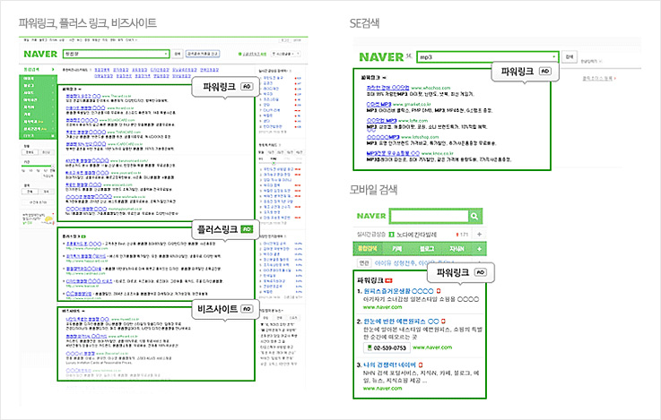Click the green AD badge on 플러스링크 callout

pyautogui.click(x=247, y=229)
